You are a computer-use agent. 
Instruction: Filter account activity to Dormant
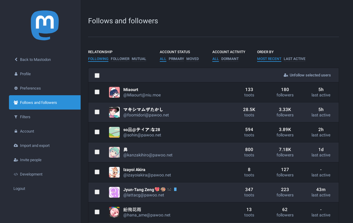(x=230, y=59)
